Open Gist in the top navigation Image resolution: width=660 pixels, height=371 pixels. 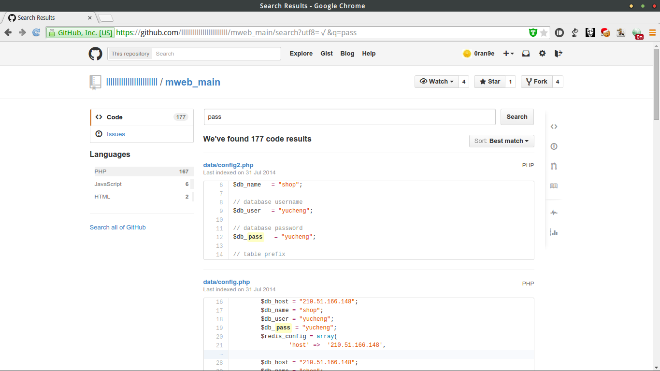point(327,54)
